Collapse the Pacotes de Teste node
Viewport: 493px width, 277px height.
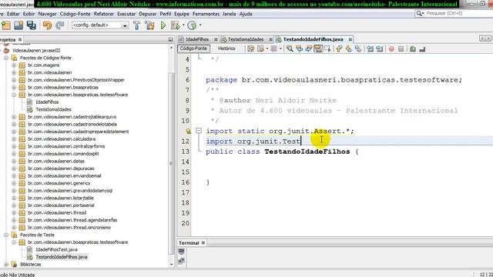pos(6,235)
